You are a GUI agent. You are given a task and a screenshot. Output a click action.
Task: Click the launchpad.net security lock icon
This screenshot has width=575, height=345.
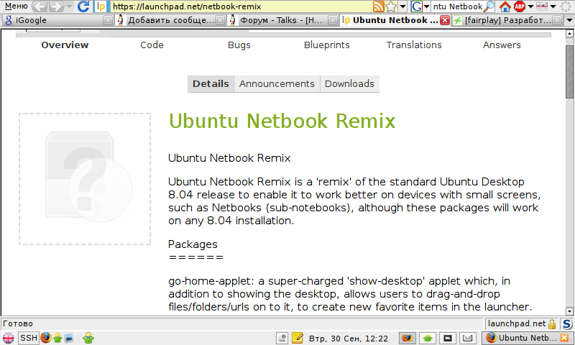tap(552, 323)
